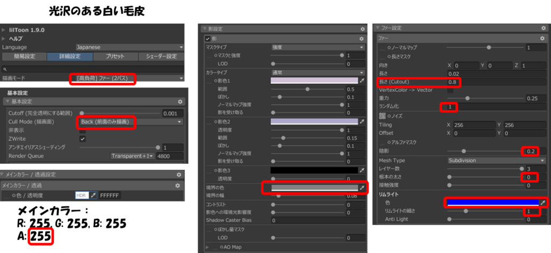This screenshot has height=253, width=551.
Task: Open the プリセット tab
Action: [115, 56]
